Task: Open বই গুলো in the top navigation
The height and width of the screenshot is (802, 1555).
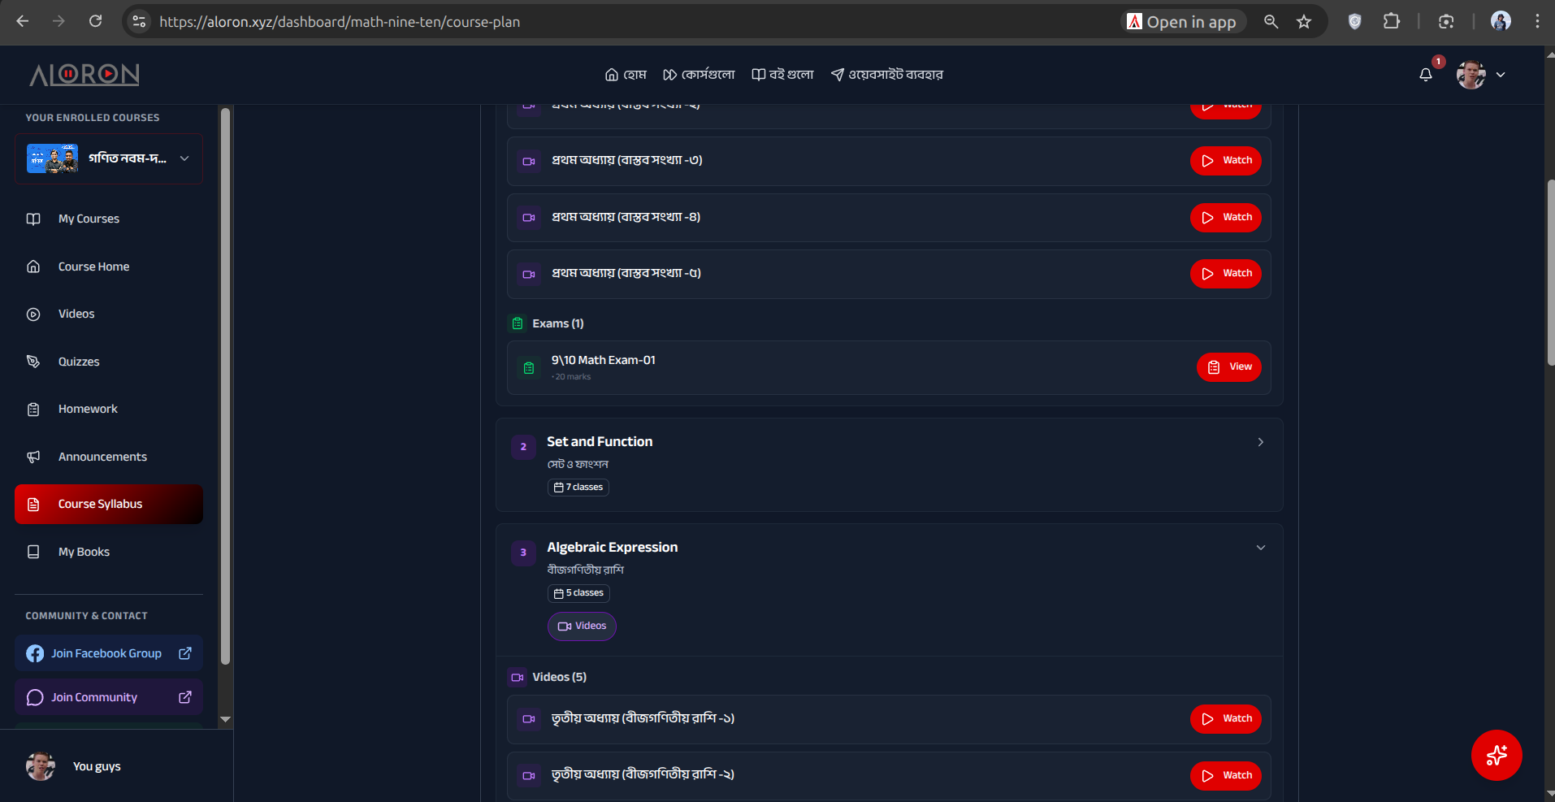Action: click(x=782, y=75)
